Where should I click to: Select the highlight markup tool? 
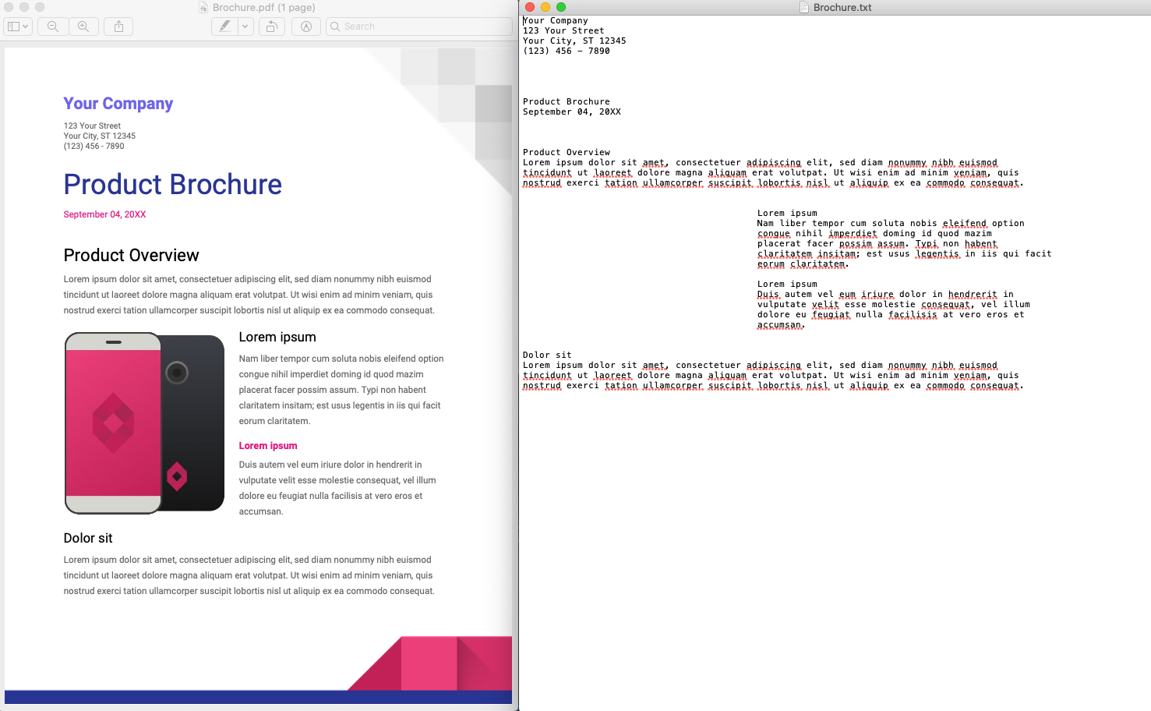click(x=226, y=26)
